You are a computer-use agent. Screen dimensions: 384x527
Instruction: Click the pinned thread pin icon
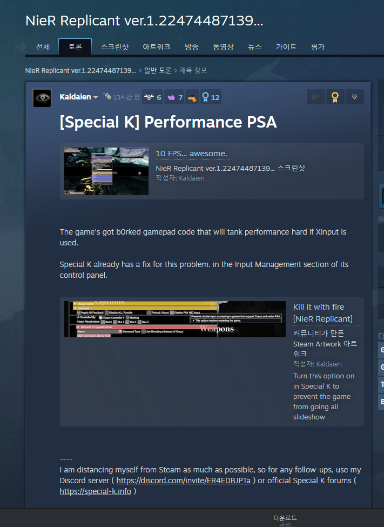pyautogui.click(x=107, y=96)
